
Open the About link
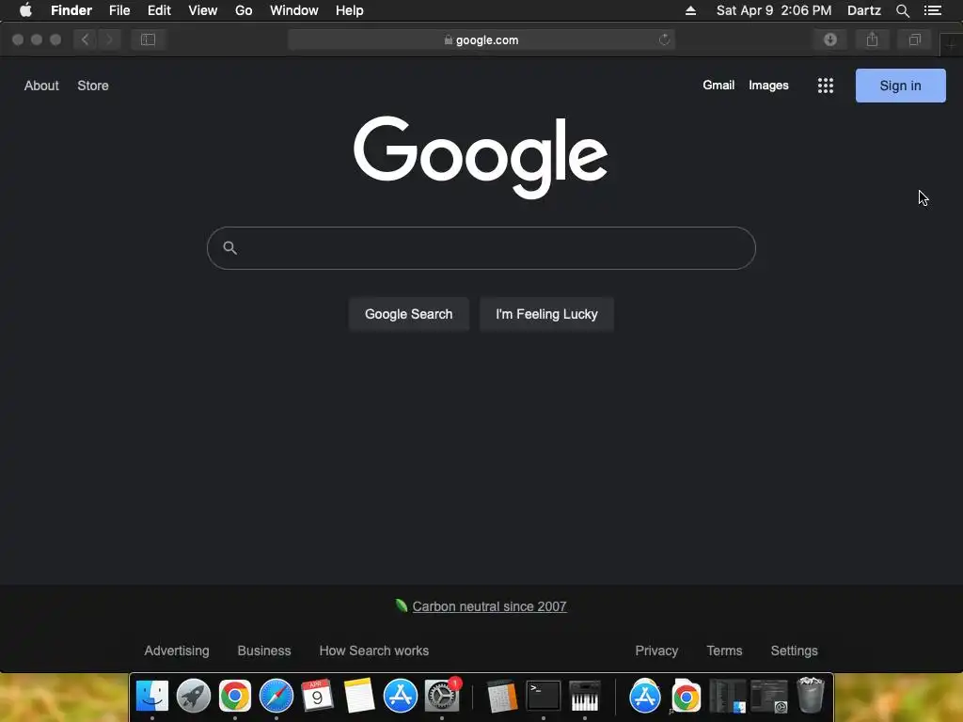click(41, 86)
